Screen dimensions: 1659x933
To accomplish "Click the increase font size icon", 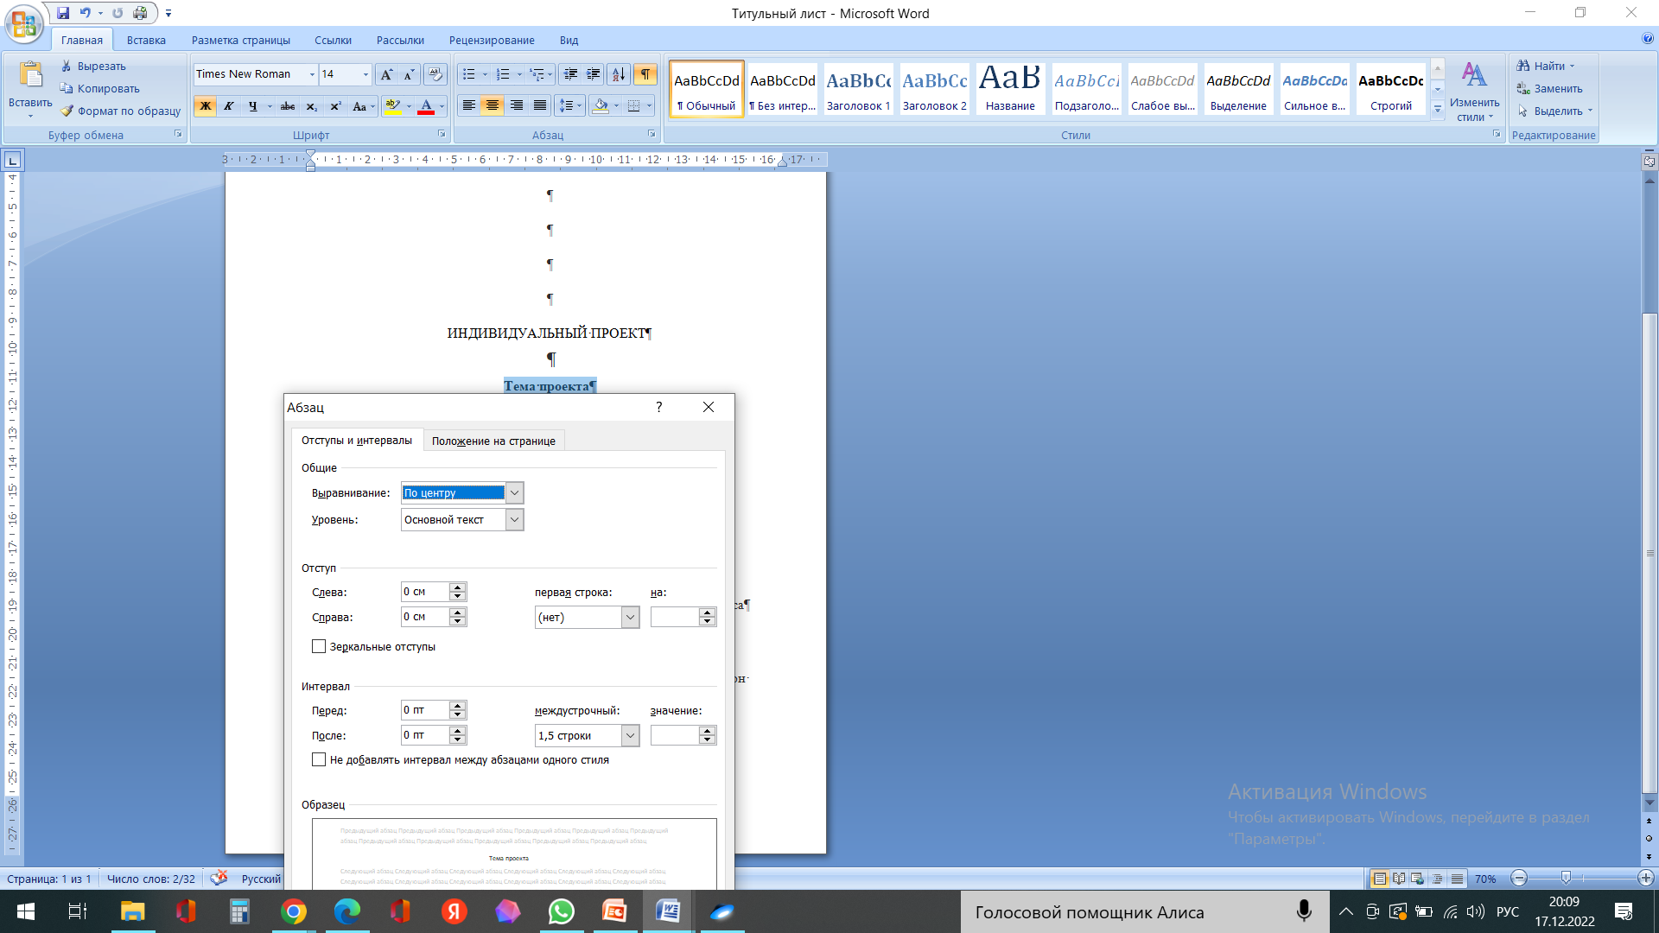I will click(386, 74).
